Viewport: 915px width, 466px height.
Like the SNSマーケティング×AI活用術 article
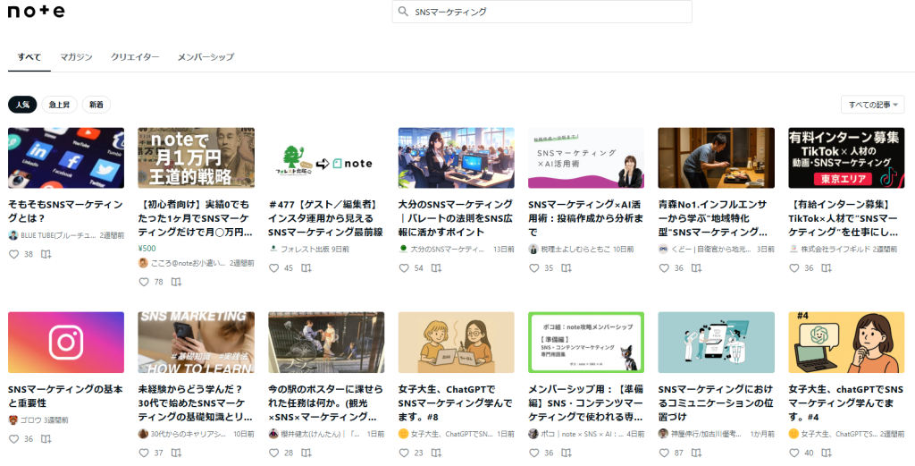(x=534, y=268)
